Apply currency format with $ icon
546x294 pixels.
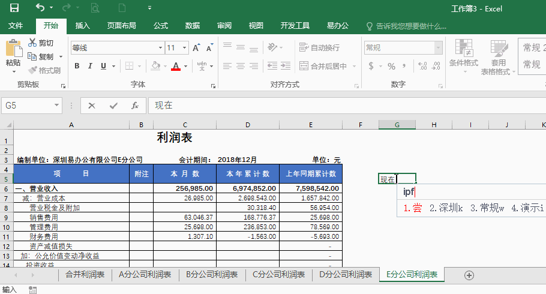pyautogui.click(x=371, y=66)
